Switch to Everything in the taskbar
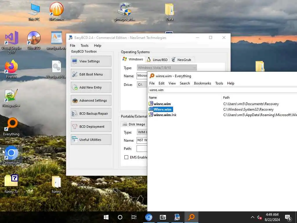The width and height of the screenshot is (297, 223). 191,217
